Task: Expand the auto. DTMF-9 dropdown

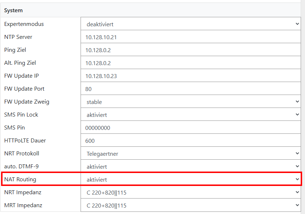Action: click(x=191, y=167)
